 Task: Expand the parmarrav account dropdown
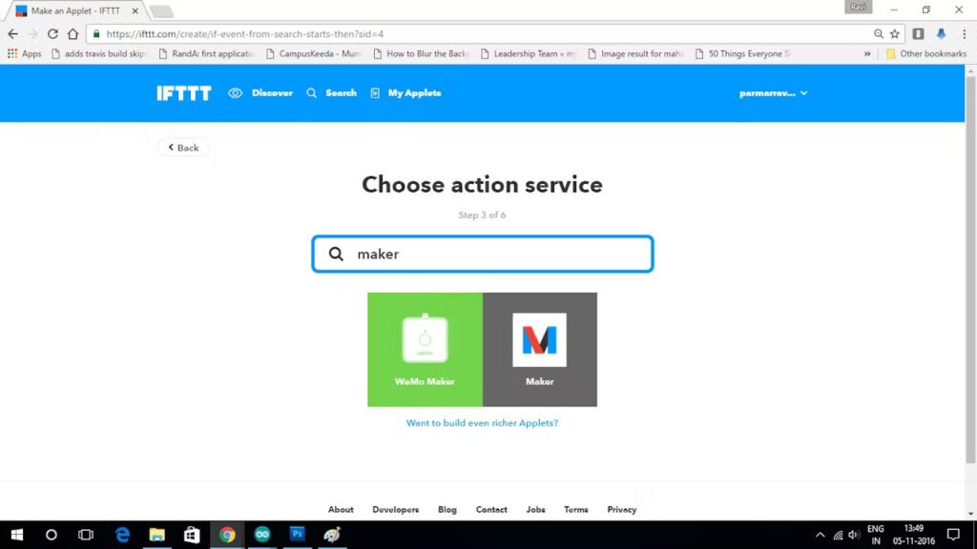[773, 93]
